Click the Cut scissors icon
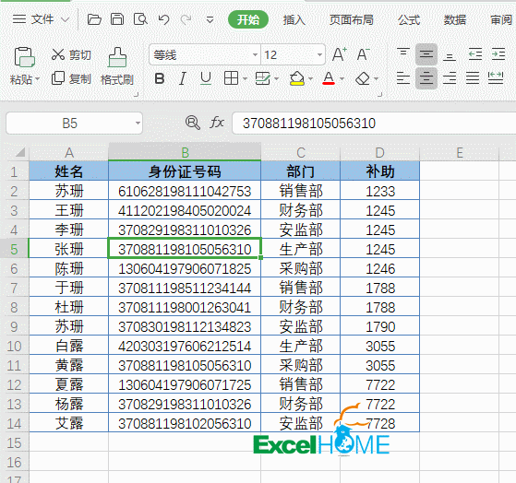This screenshot has height=483, width=516. [58, 54]
